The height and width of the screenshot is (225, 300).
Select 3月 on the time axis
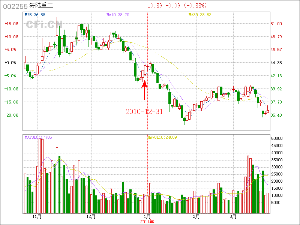233,216
